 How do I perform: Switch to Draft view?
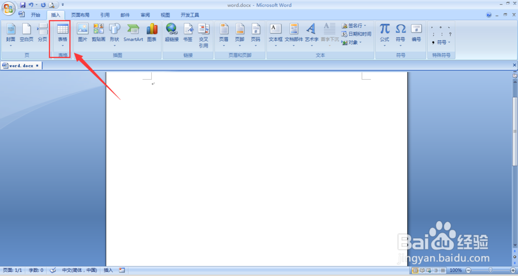[443, 270]
